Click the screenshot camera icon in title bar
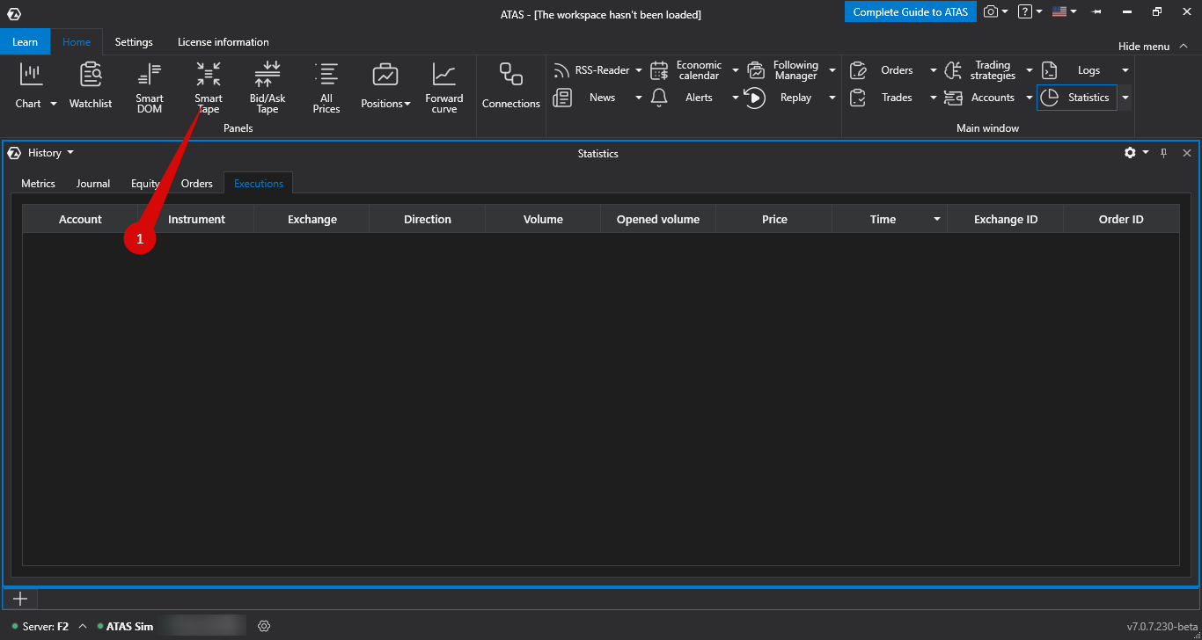Viewport: 1202px width, 640px height. (991, 11)
